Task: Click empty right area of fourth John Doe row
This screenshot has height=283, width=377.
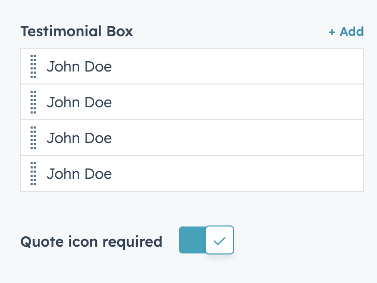Action: 259,174
